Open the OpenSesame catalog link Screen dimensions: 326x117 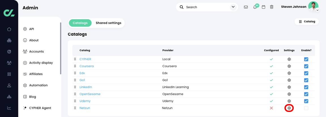[90, 94]
